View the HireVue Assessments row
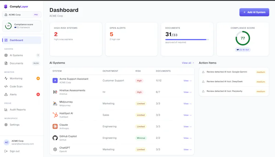Viewport: 275px width, 157px height. coord(187,92)
